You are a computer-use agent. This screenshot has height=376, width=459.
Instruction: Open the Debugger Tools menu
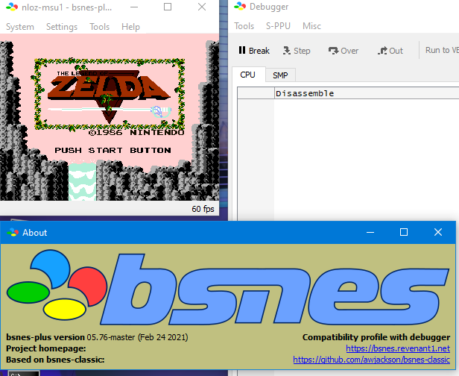pos(244,26)
